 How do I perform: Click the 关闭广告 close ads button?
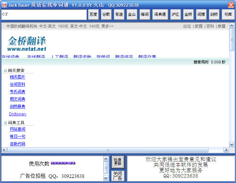(x=118, y=176)
